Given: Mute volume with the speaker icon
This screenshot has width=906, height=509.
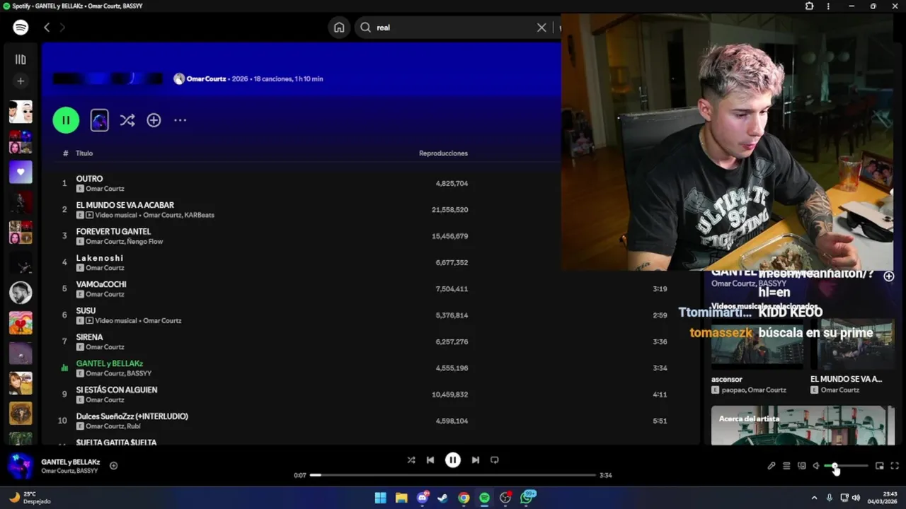Looking at the screenshot, I should pos(817,466).
